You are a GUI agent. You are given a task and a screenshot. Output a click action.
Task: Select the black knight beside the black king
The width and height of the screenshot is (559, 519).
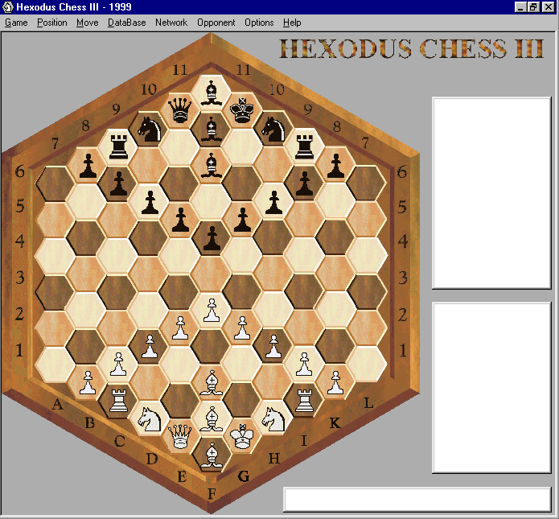point(273,129)
